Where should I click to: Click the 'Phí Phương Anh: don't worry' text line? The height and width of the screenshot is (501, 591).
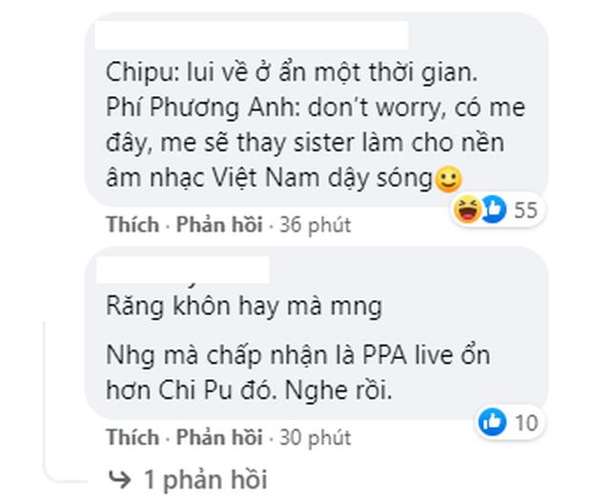point(316,109)
